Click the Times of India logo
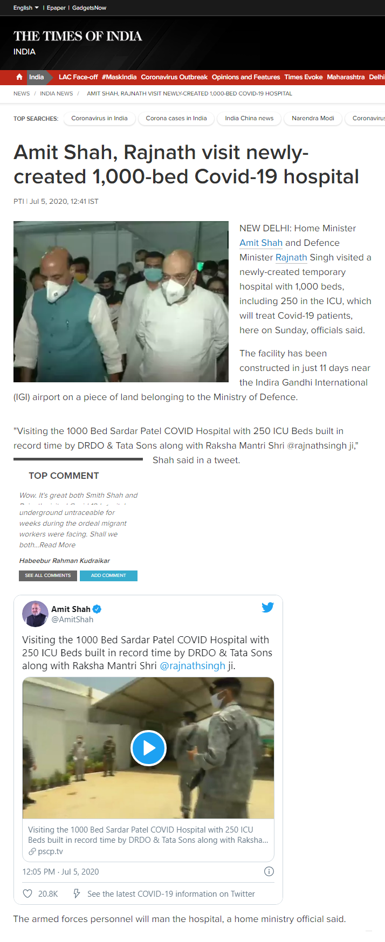Screen dimensions: 385x942 (x=78, y=36)
